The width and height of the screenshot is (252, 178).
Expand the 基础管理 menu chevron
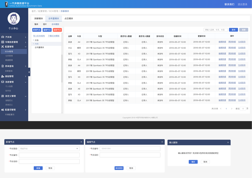pyautogui.click(x=25, y=77)
